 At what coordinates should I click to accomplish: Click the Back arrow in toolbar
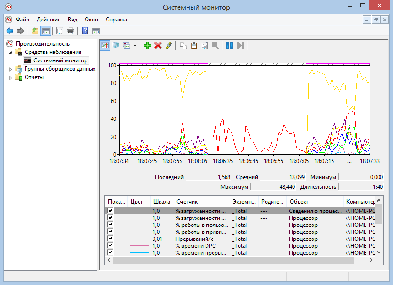click(x=9, y=31)
